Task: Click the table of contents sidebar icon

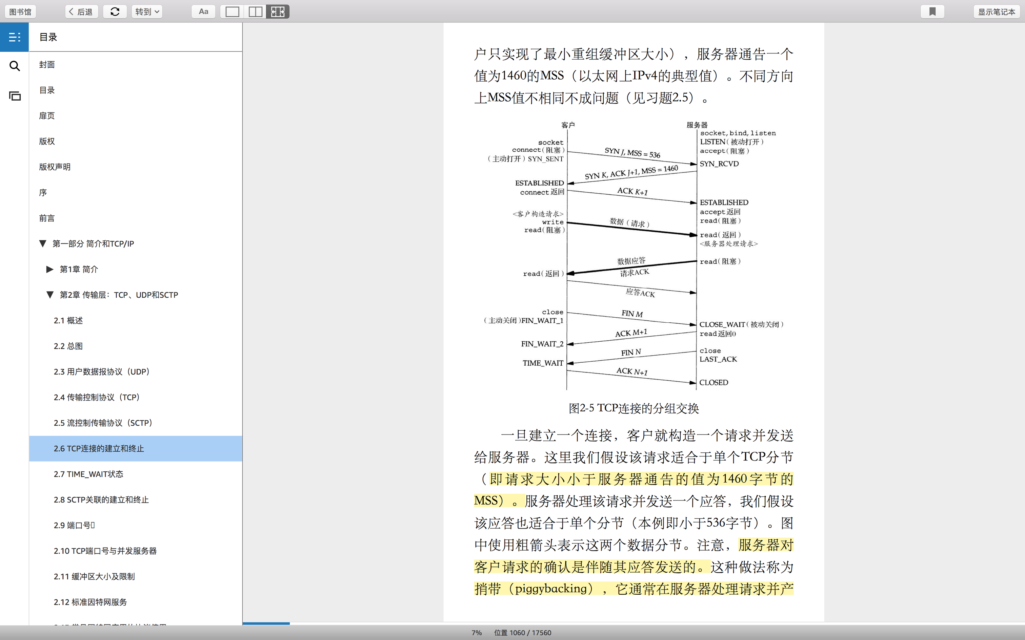Action: pyautogui.click(x=14, y=37)
